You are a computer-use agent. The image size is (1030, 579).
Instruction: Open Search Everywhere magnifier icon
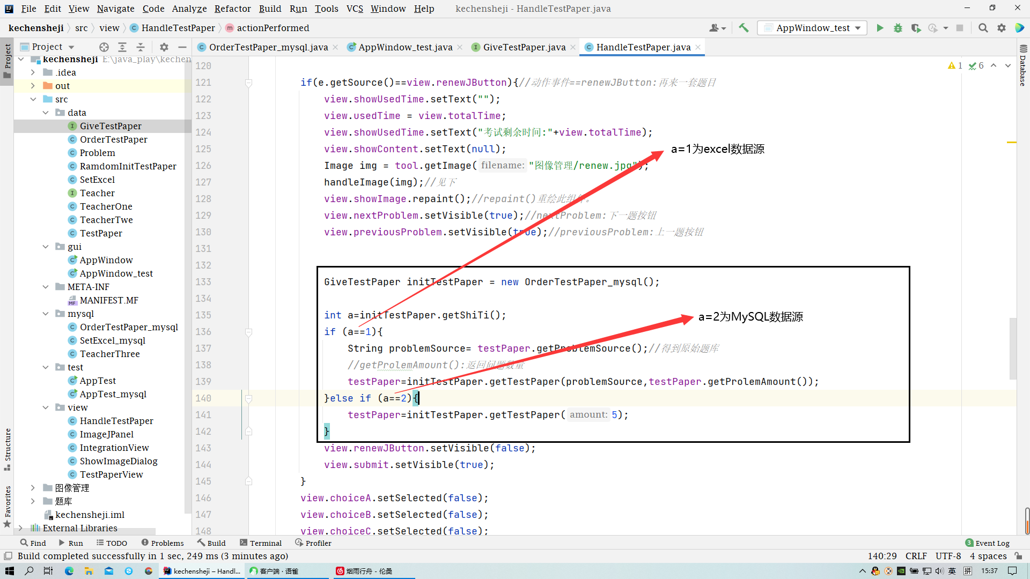point(983,28)
